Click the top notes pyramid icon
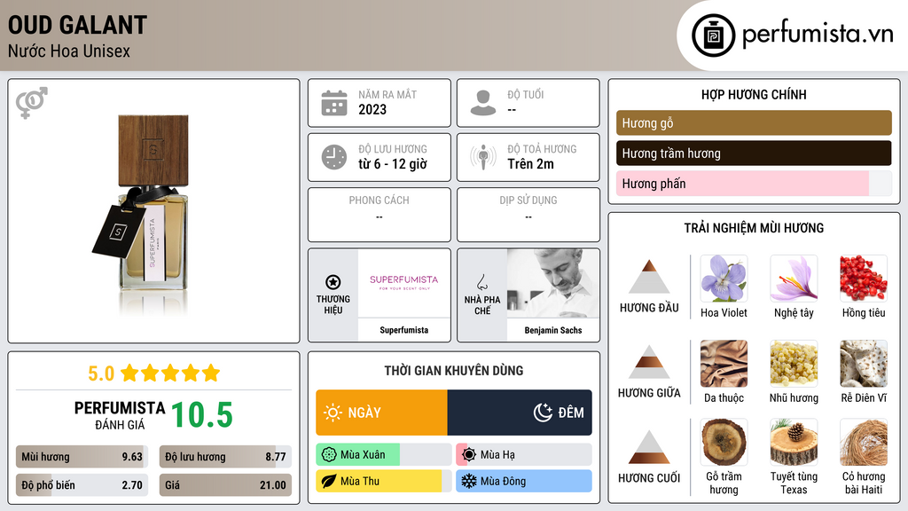Image resolution: width=908 pixels, height=511 pixels. (649, 277)
